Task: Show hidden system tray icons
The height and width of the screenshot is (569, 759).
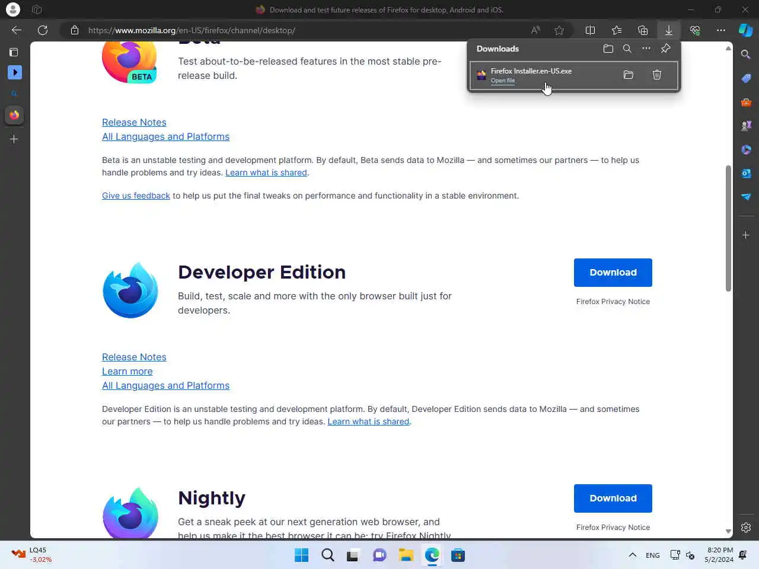Action: pyautogui.click(x=632, y=555)
